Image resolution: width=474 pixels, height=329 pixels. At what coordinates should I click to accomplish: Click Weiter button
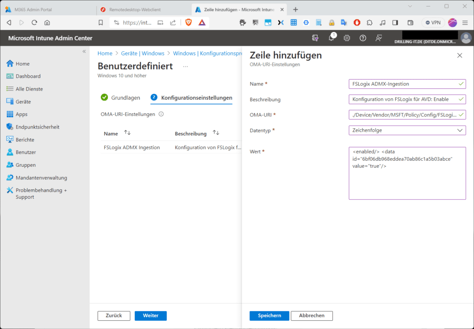tap(150, 316)
